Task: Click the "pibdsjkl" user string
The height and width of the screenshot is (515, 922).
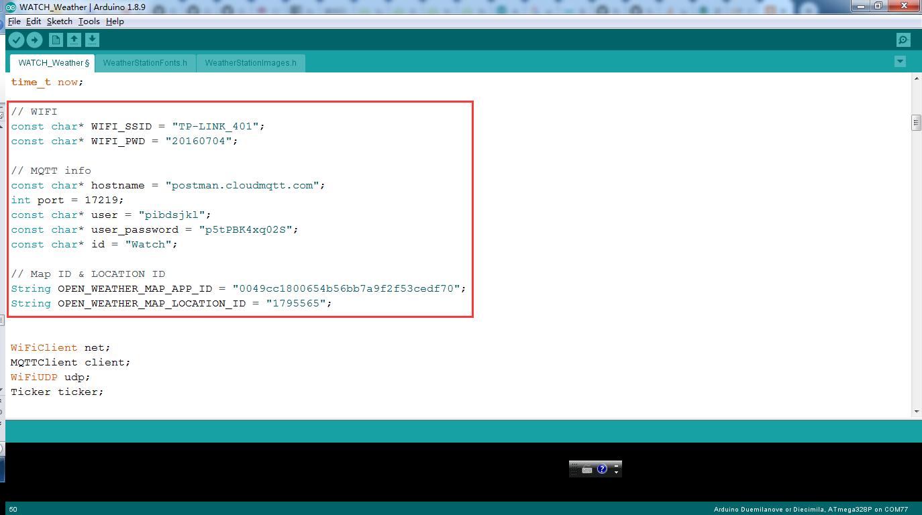Action: (x=171, y=215)
